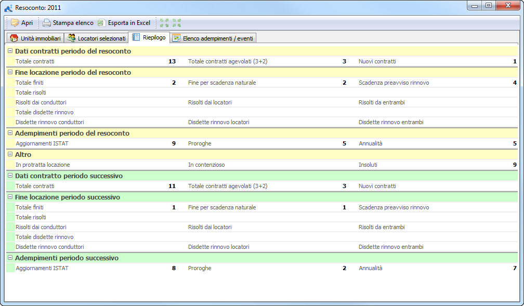Click the app icon in the title bar
The width and height of the screenshot is (524, 306).
8,7
